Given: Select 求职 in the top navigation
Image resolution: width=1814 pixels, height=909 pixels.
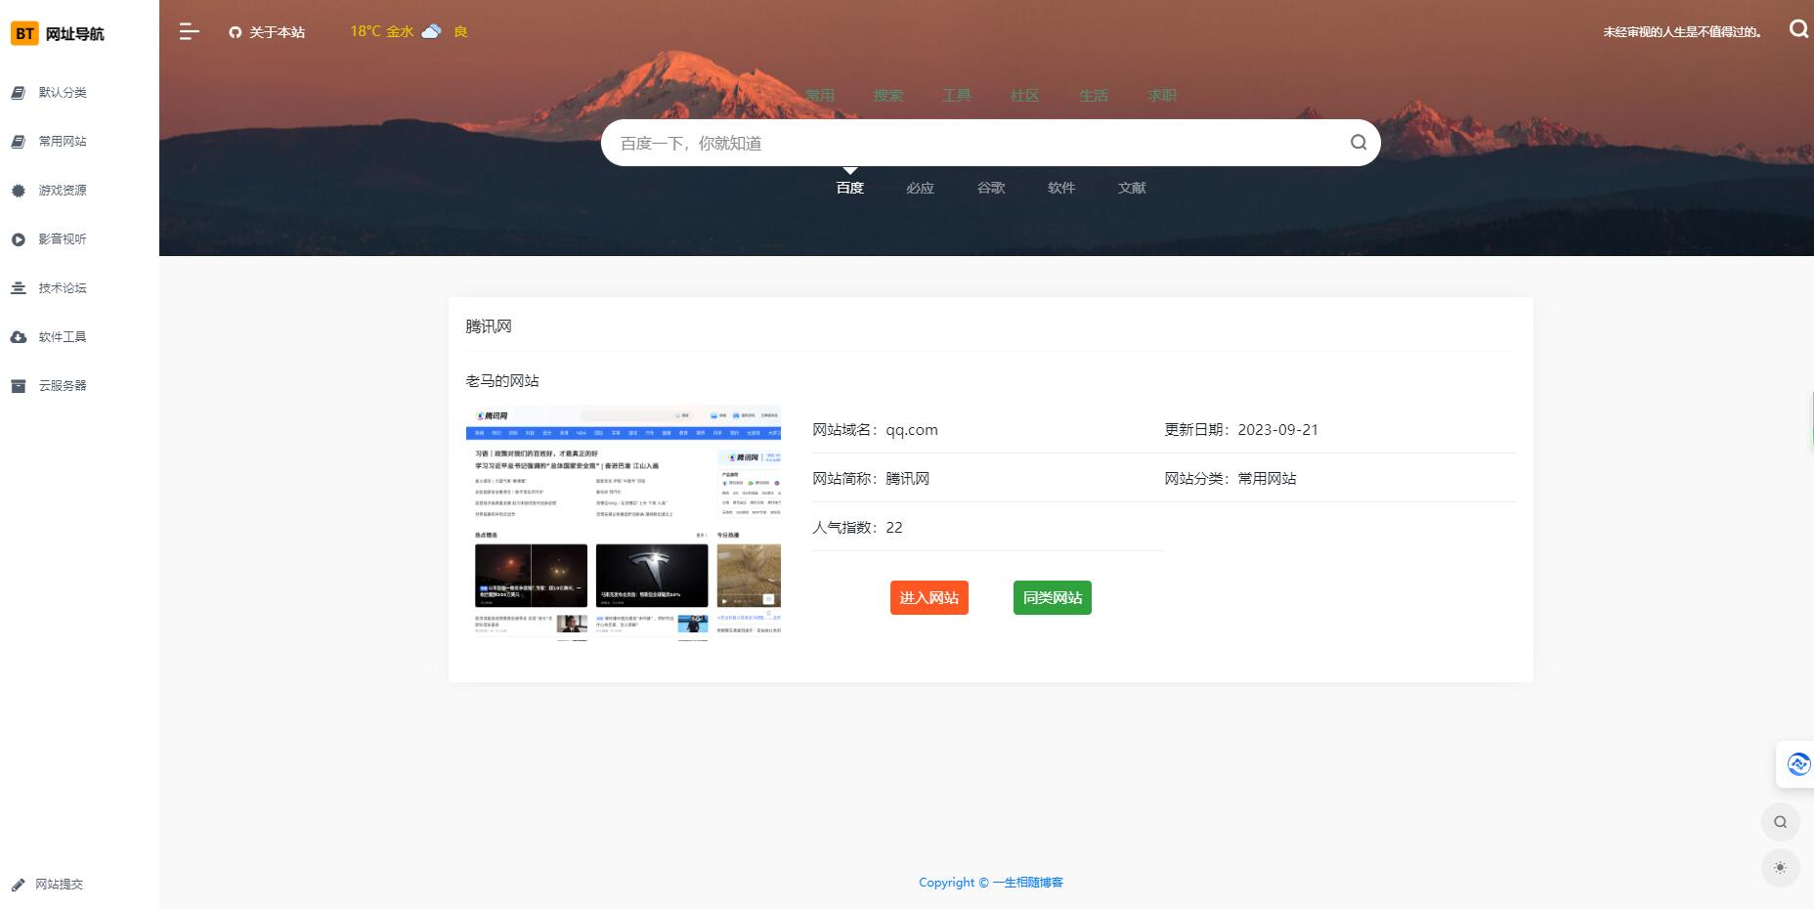Looking at the screenshot, I should click(1162, 95).
